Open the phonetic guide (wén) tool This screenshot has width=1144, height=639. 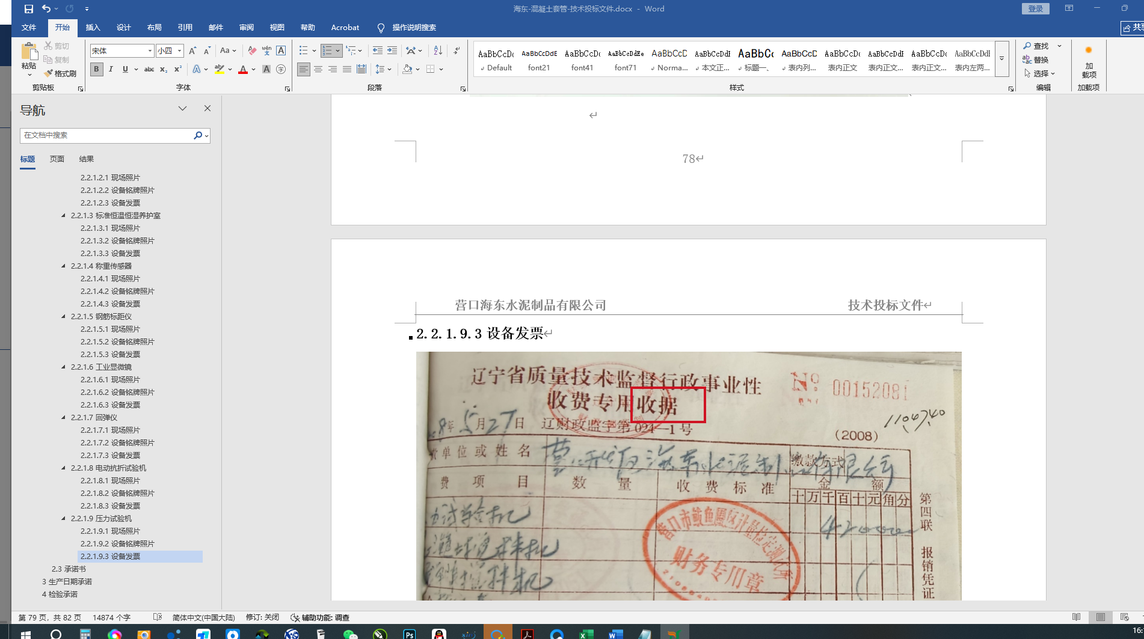tap(266, 51)
